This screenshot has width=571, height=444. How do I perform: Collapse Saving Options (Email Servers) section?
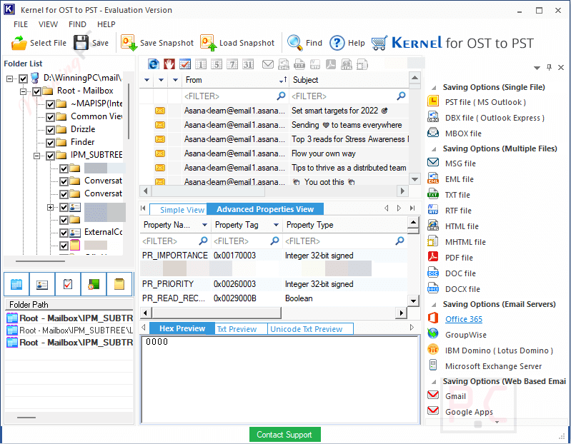point(434,305)
